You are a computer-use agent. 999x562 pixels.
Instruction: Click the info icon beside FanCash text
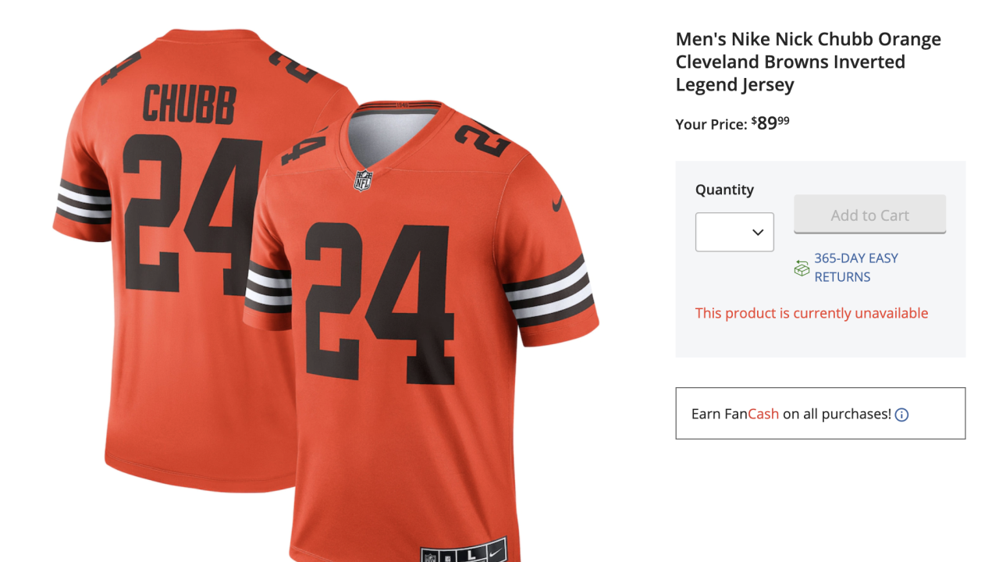click(x=901, y=414)
